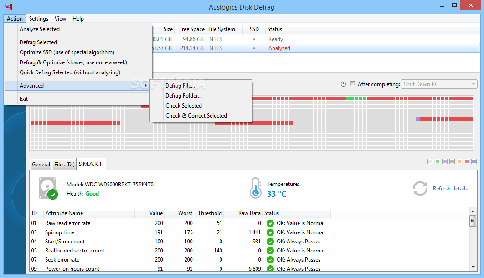
Task: Click the Model WDC WD5000BPKT-75PK4T0 text
Action: 110,185
